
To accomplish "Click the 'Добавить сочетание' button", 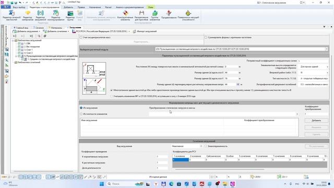I will click(x=56, y=31).
